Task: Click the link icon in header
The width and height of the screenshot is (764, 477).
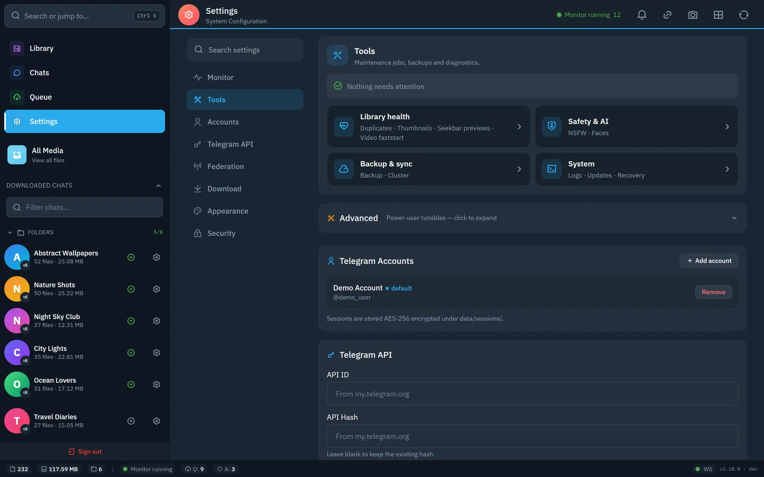Action: pyautogui.click(x=667, y=15)
